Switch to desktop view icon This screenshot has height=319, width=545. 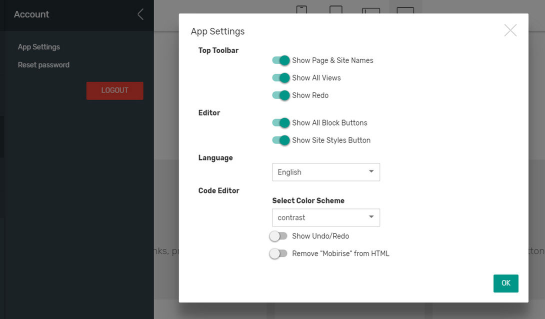405,11
